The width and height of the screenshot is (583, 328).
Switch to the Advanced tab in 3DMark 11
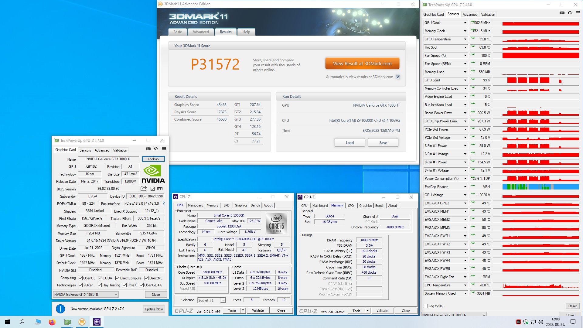coord(201,32)
